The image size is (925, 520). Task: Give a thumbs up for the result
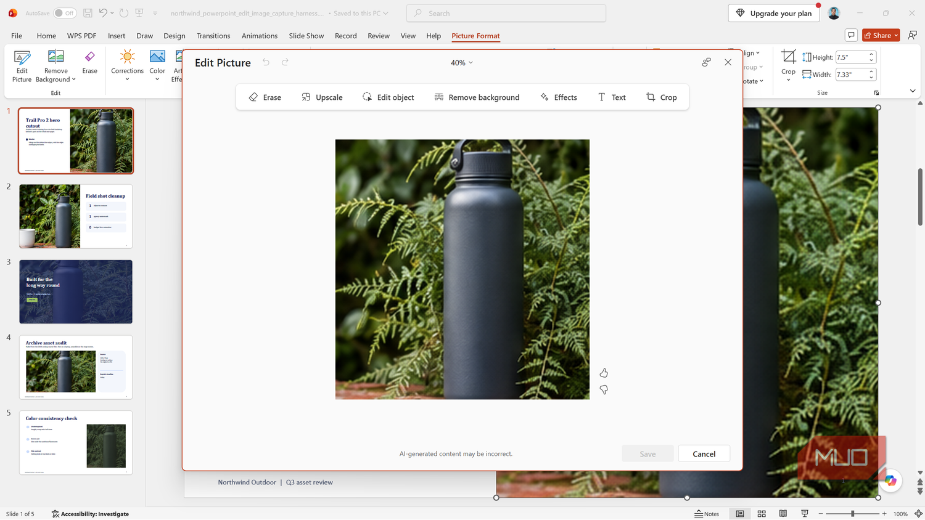pyautogui.click(x=604, y=373)
